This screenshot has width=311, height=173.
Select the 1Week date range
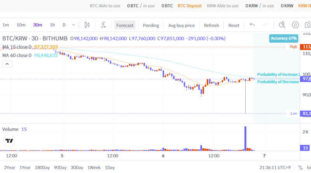[94, 168]
